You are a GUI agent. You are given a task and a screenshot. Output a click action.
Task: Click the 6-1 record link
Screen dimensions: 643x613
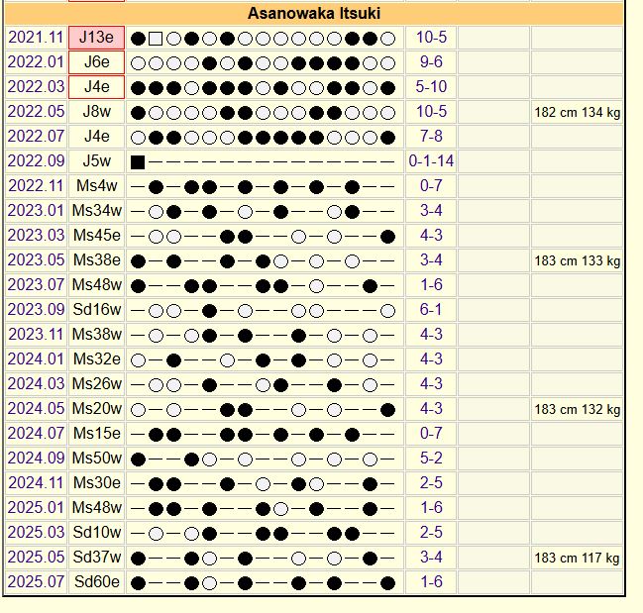click(x=431, y=309)
